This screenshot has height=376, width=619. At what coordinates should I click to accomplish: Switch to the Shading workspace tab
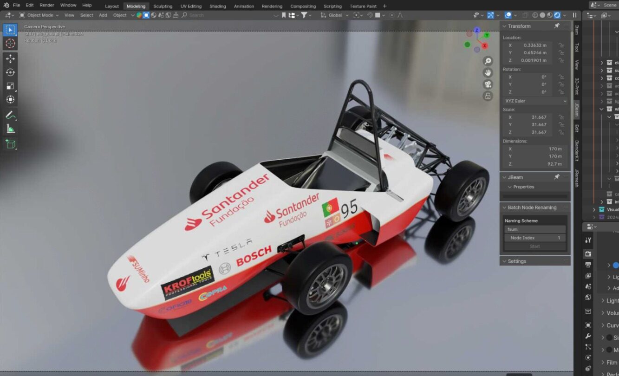tap(217, 6)
